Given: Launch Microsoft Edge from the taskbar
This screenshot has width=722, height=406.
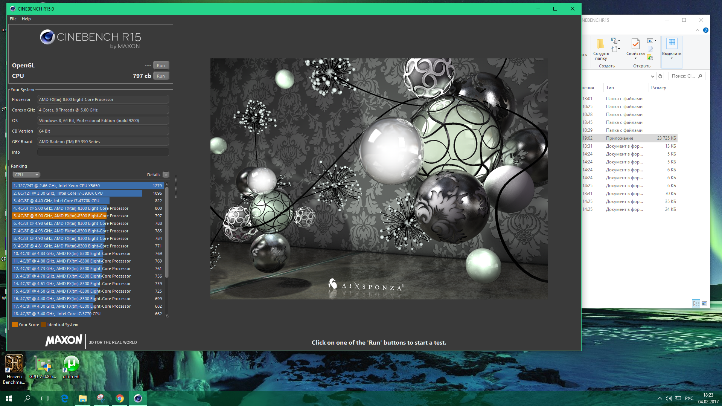Looking at the screenshot, I should (x=64, y=398).
